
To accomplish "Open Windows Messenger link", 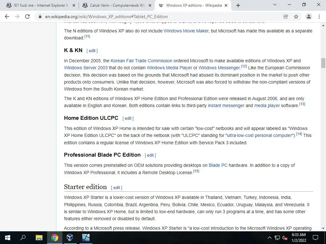I will click(219, 68).
